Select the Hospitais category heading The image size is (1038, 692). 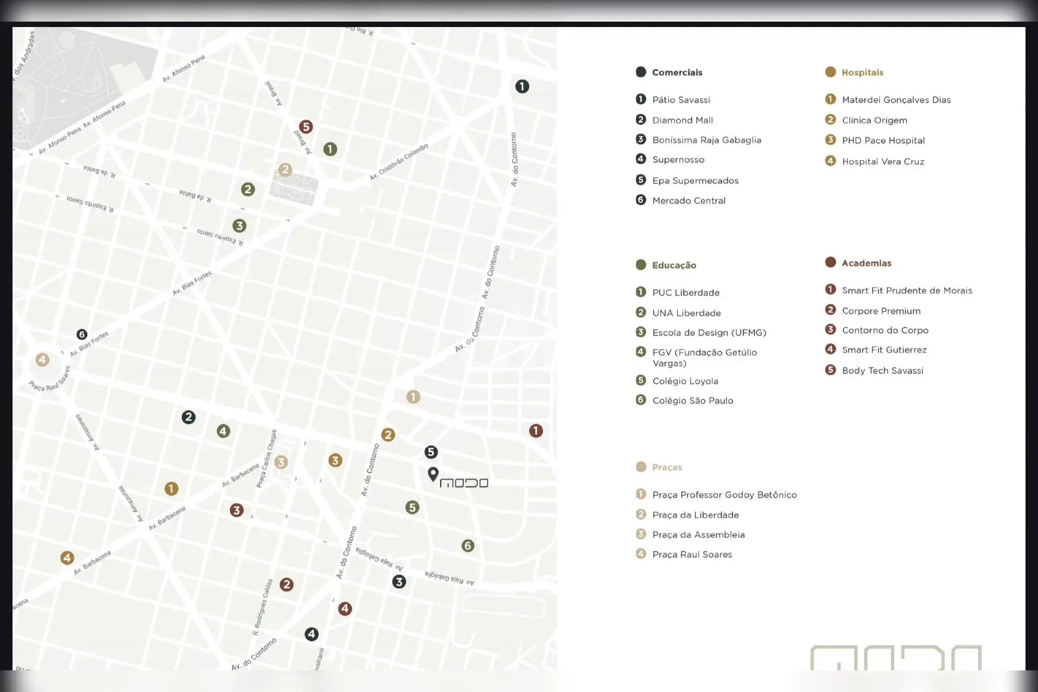(x=862, y=72)
